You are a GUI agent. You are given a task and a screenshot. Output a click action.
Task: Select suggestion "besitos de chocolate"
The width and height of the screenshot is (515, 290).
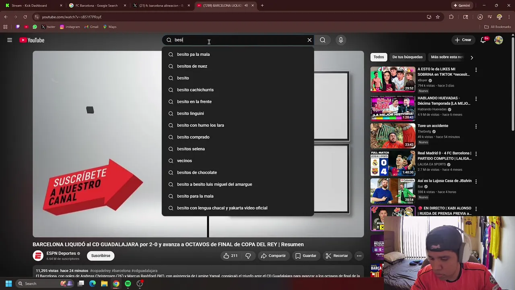238,172
